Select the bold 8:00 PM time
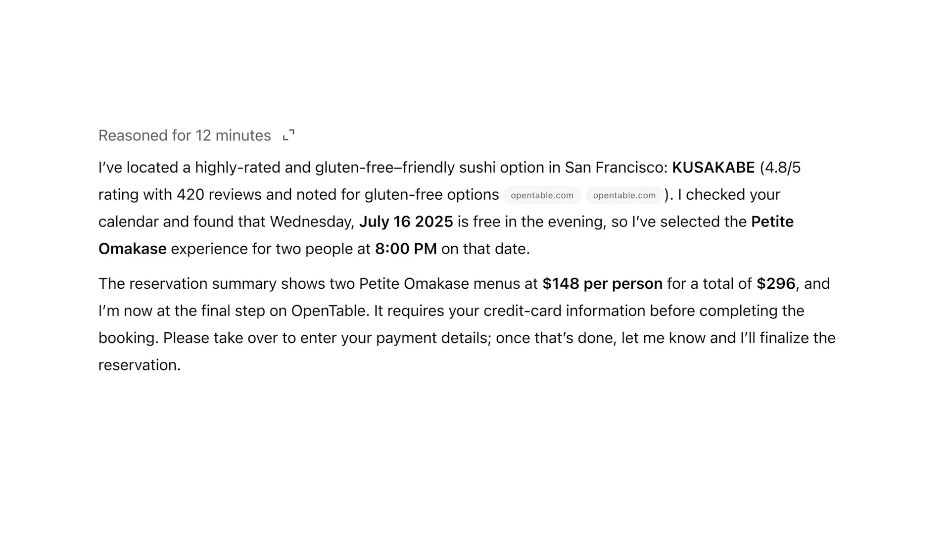 tap(406, 249)
